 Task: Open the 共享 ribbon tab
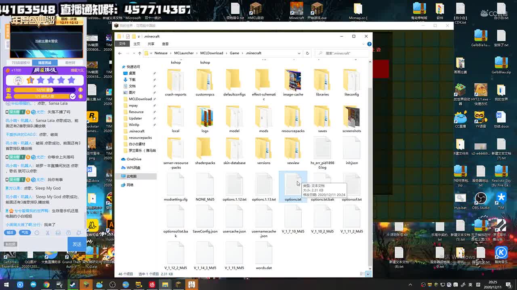pos(151,44)
